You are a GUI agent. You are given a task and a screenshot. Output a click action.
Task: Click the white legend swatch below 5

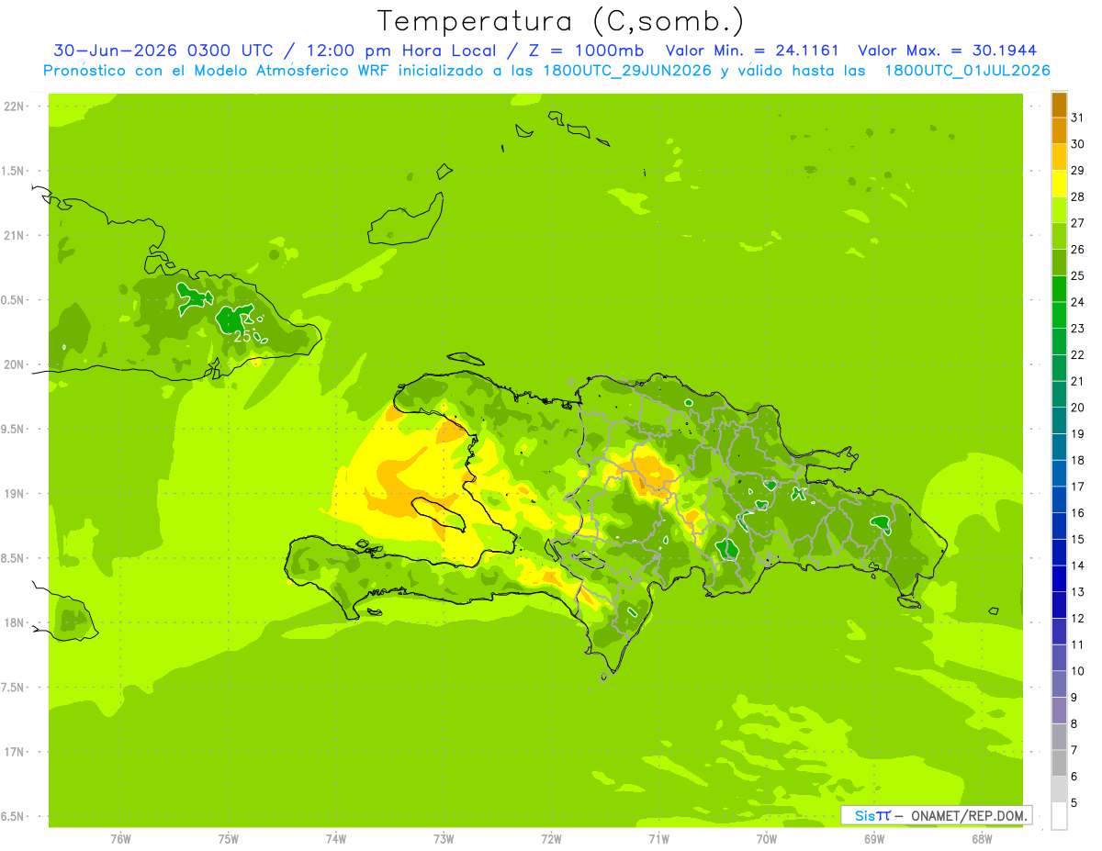(1059, 816)
